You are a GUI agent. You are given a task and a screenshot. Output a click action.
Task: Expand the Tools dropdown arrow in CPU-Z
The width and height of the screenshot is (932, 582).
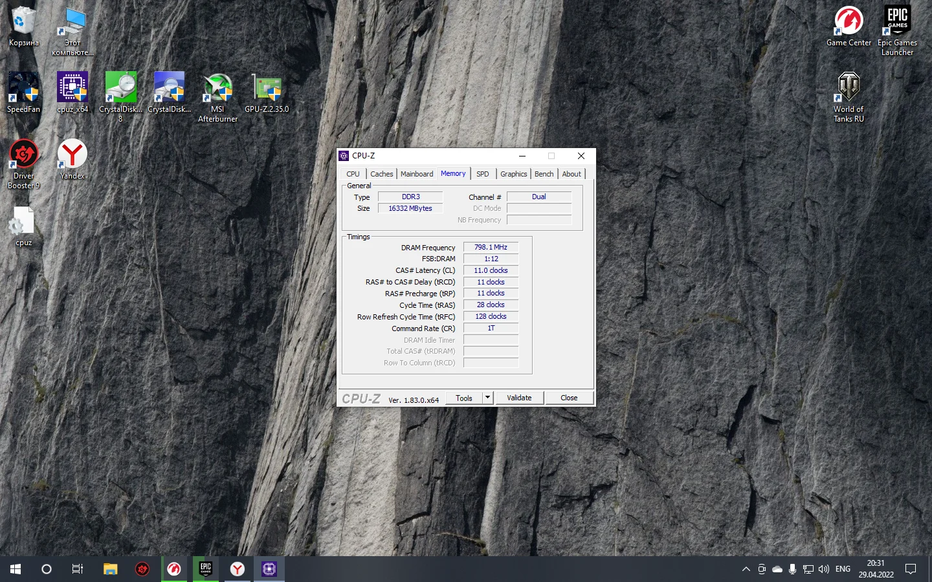(x=488, y=398)
